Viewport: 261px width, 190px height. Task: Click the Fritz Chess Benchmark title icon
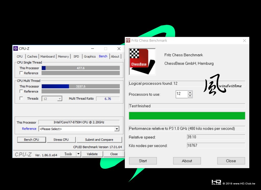(128, 40)
